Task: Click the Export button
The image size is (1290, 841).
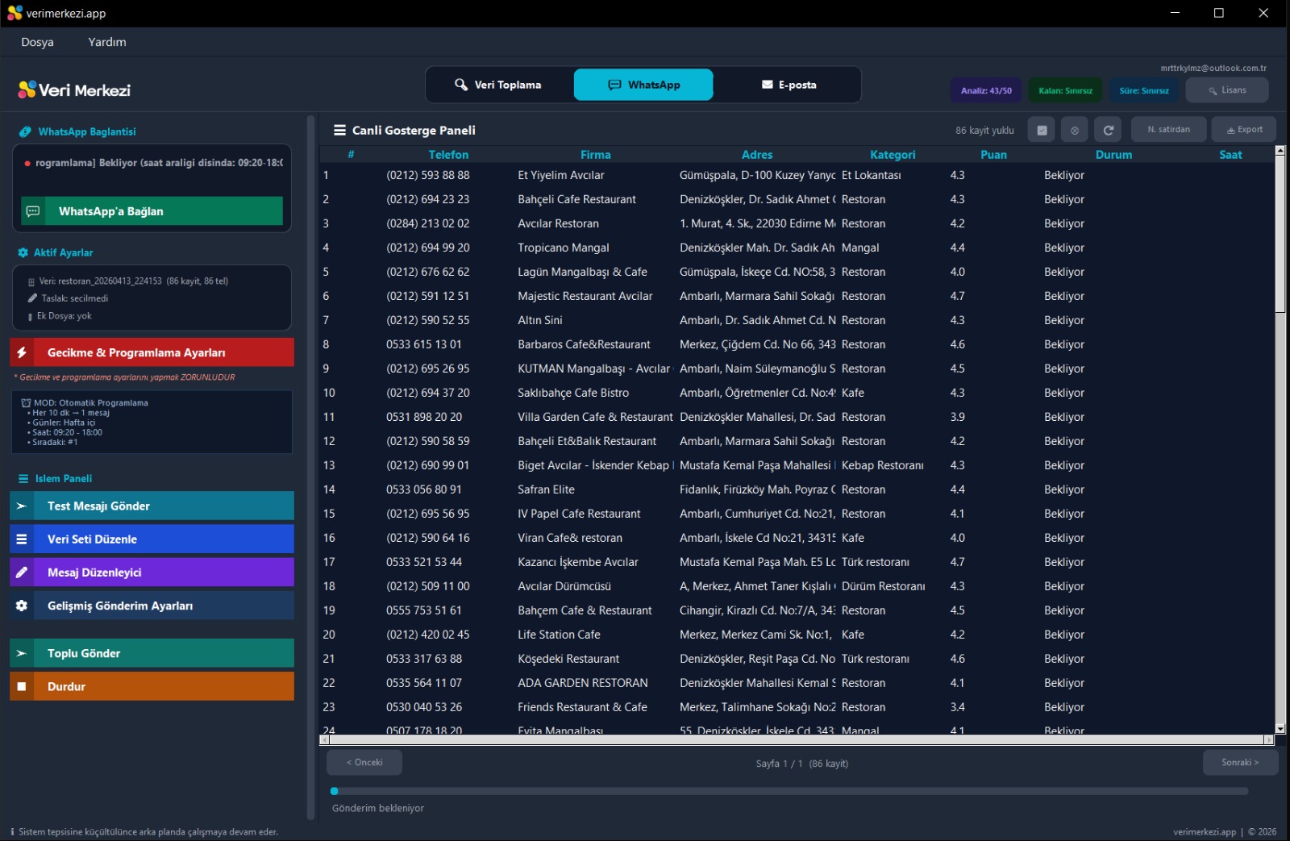Action: pos(1244,130)
